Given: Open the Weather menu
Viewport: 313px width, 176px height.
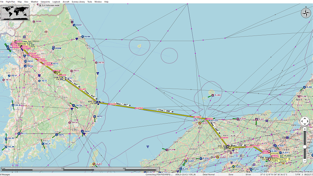Looking at the screenshot, I should [x=34, y=2].
